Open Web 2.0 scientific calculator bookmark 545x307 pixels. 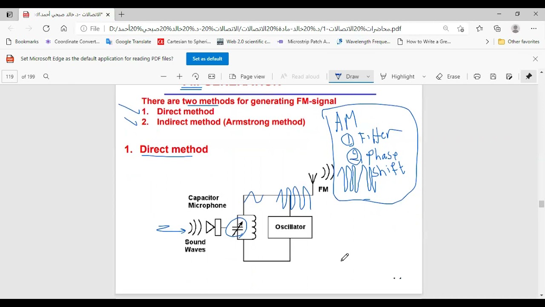[244, 42]
